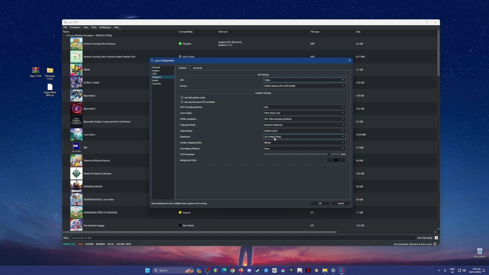Open Window Adapting Filter dropdown

tap(304, 143)
